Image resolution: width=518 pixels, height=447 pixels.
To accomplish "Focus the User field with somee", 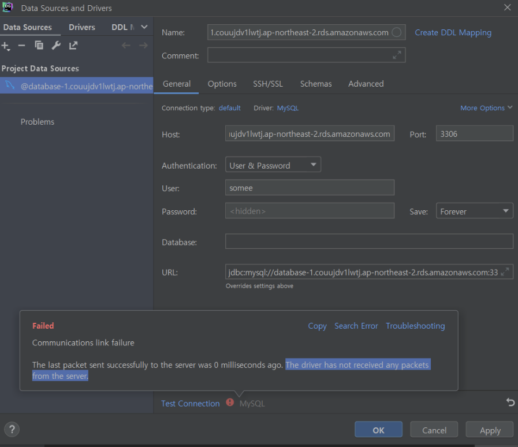I will coord(310,188).
